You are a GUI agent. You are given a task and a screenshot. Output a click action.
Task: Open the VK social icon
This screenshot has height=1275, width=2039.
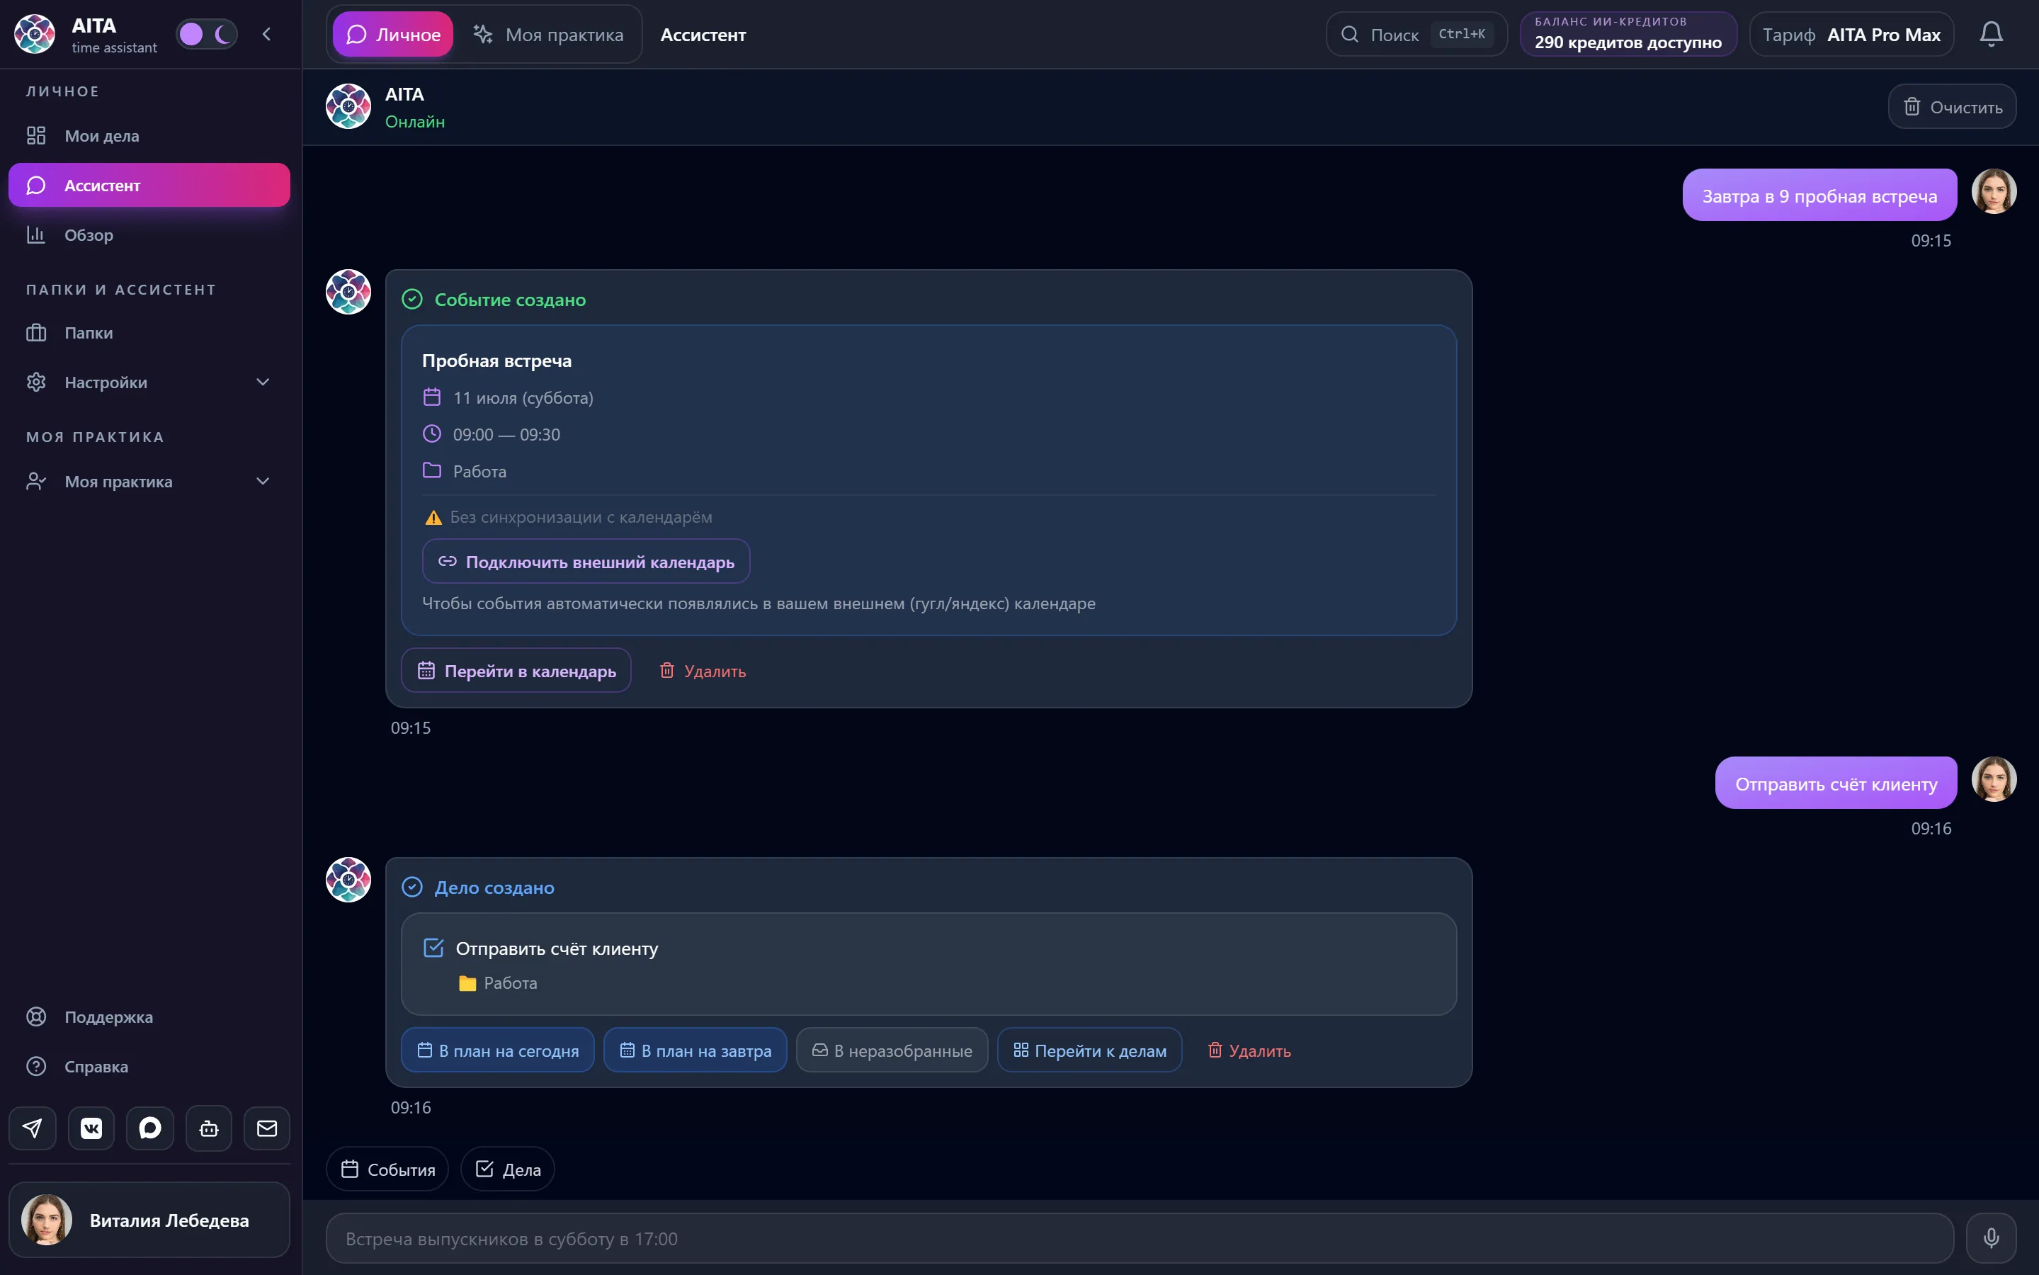point(91,1128)
